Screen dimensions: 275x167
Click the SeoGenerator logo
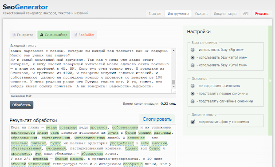[25, 7]
